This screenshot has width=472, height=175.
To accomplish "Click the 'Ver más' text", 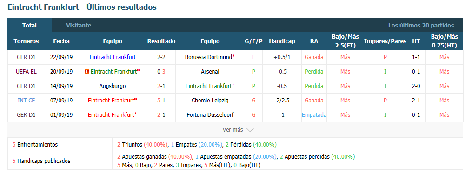I will [x=233, y=130].
